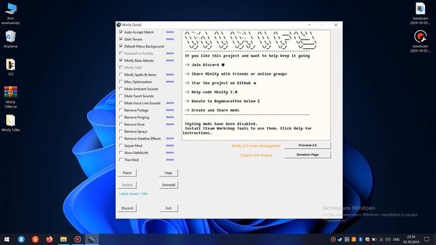Check Show NetWorth option
Screen dimensions: 436x245
click(x=121, y=152)
